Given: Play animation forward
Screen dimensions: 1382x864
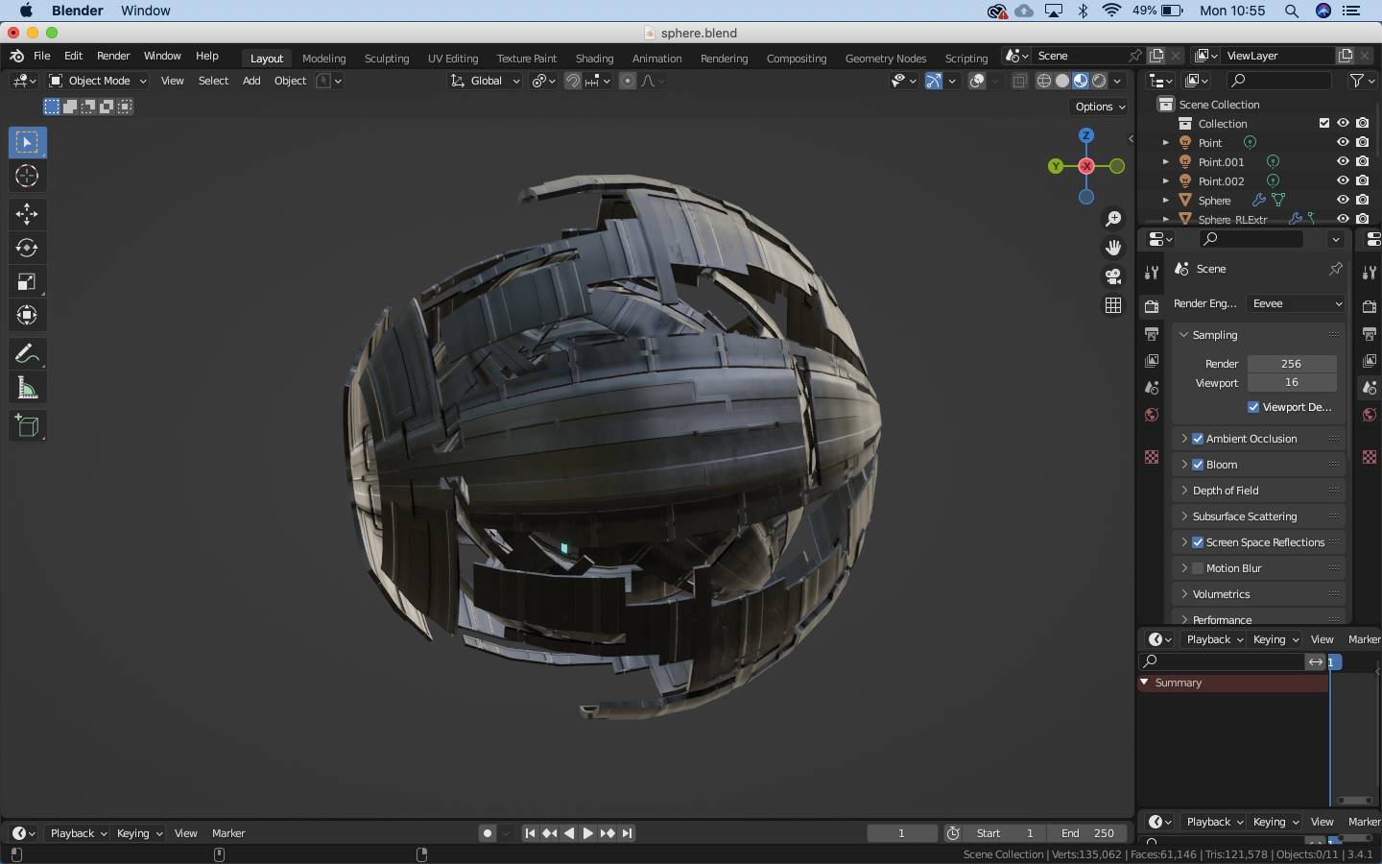Looking at the screenshot, I should 587,833.
